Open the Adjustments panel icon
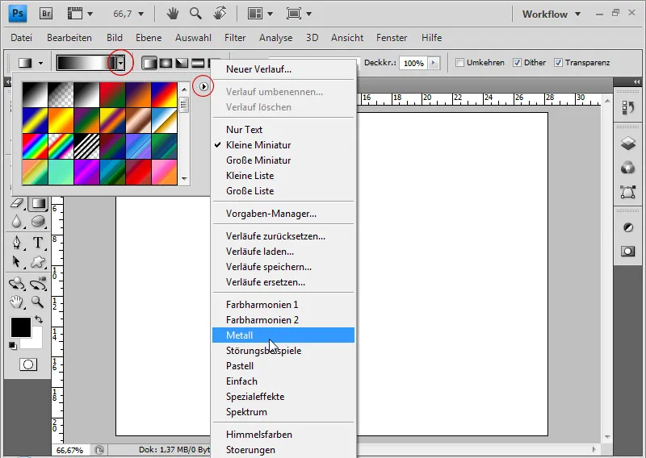Screen dimensions: 646x458 [628, 227]
